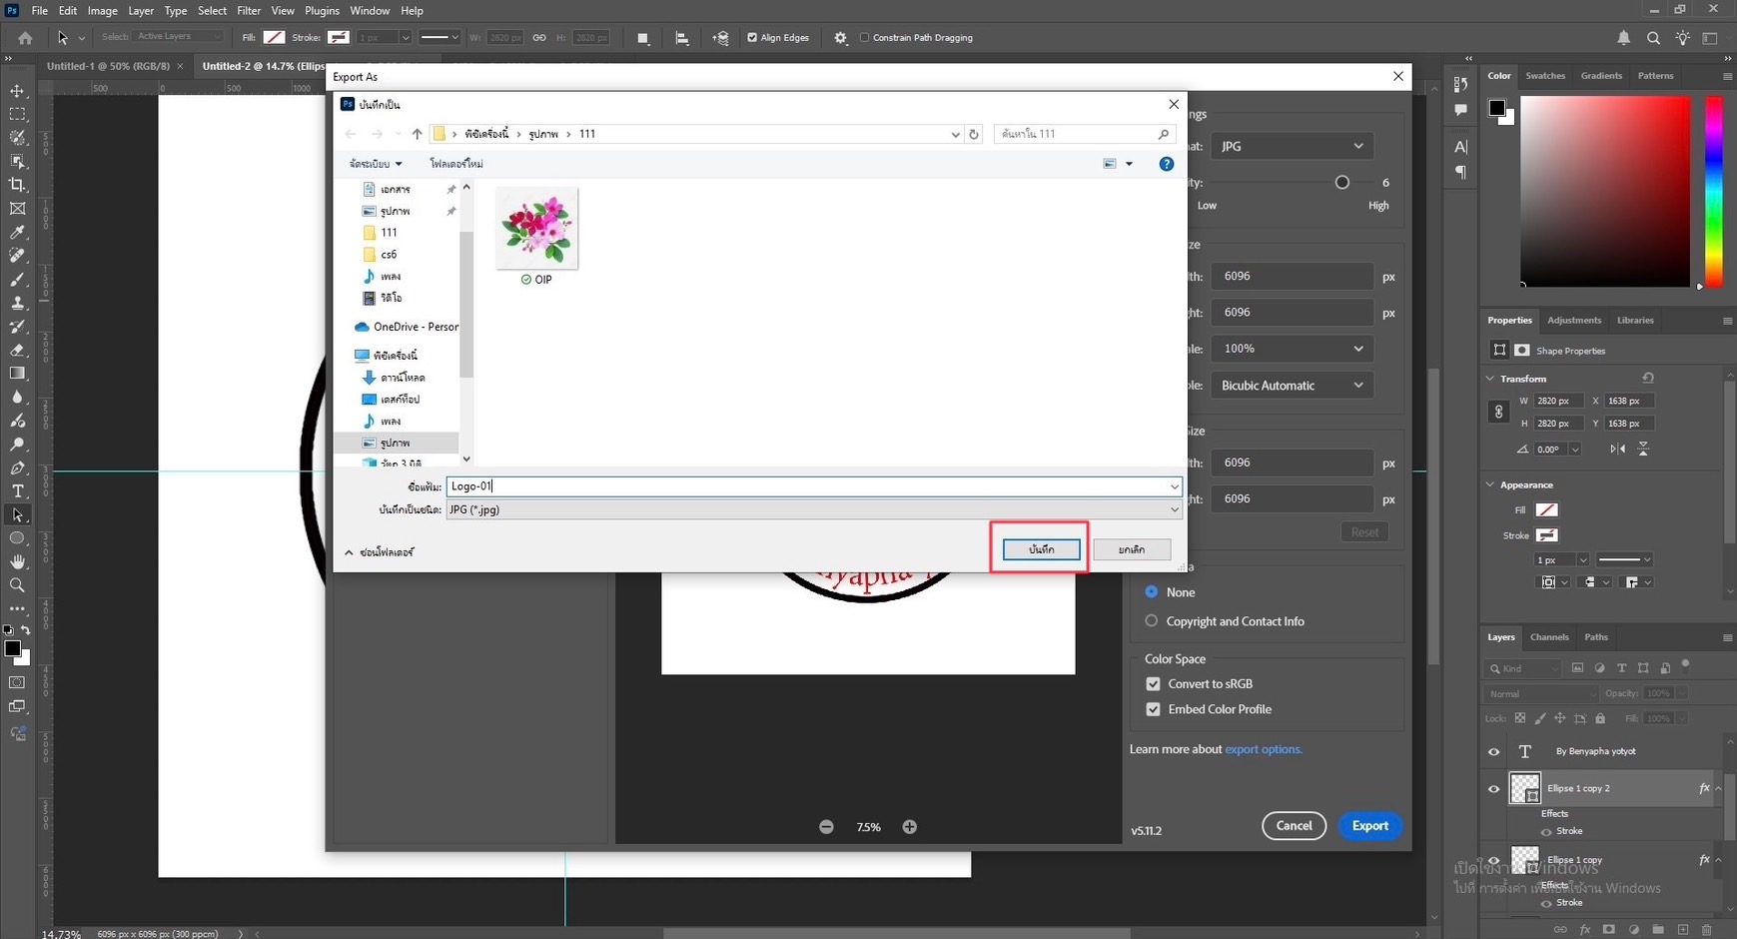Viewport: 1737px width, 939px height.
Task: Open help in the save dialog
Action: point(1166,164)
